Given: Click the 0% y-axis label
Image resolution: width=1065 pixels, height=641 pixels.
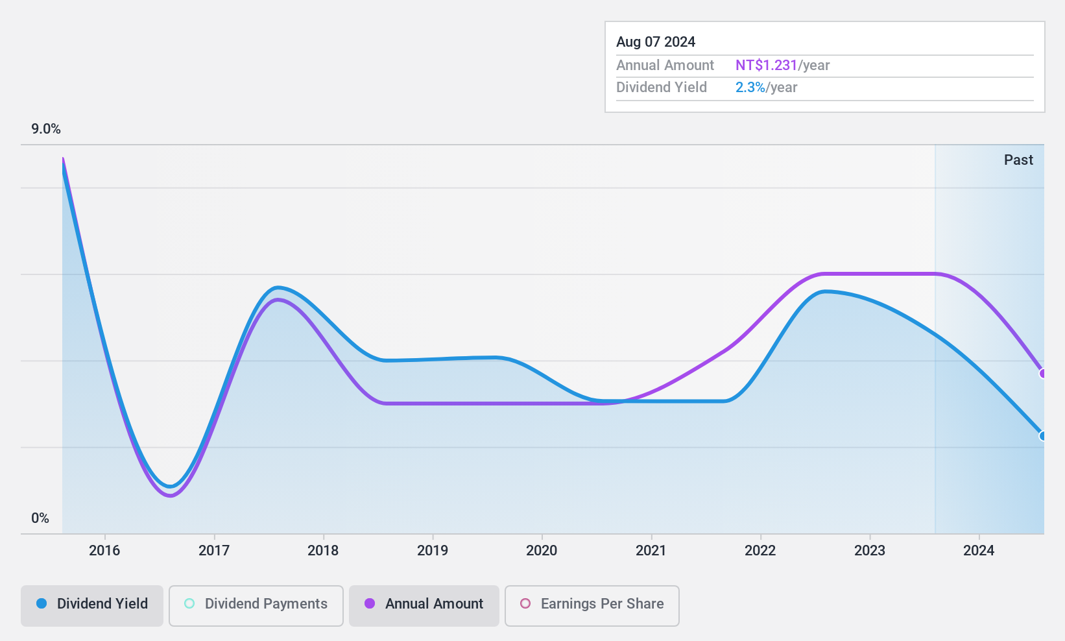Looking at the screenshot, I should click(x=40, y=518).
